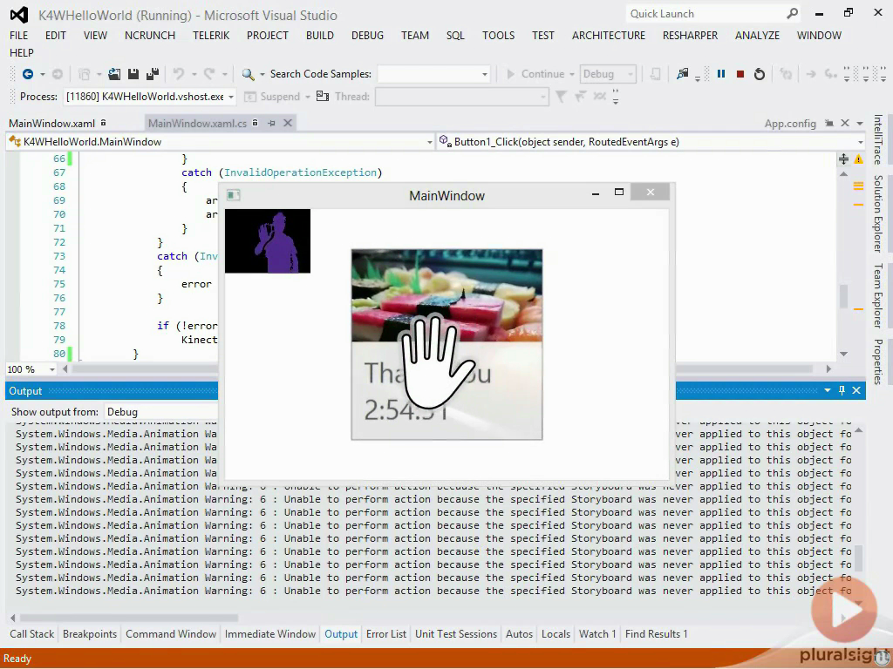Open the Process dropdown
Screen dimensions: 893x669
tap(231, 97)
